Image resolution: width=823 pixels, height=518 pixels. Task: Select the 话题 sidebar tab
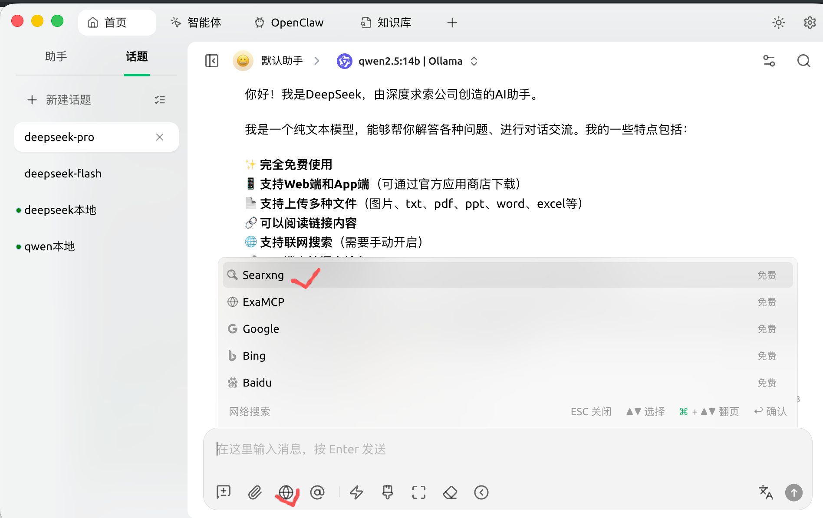click(x=137, y=56)
